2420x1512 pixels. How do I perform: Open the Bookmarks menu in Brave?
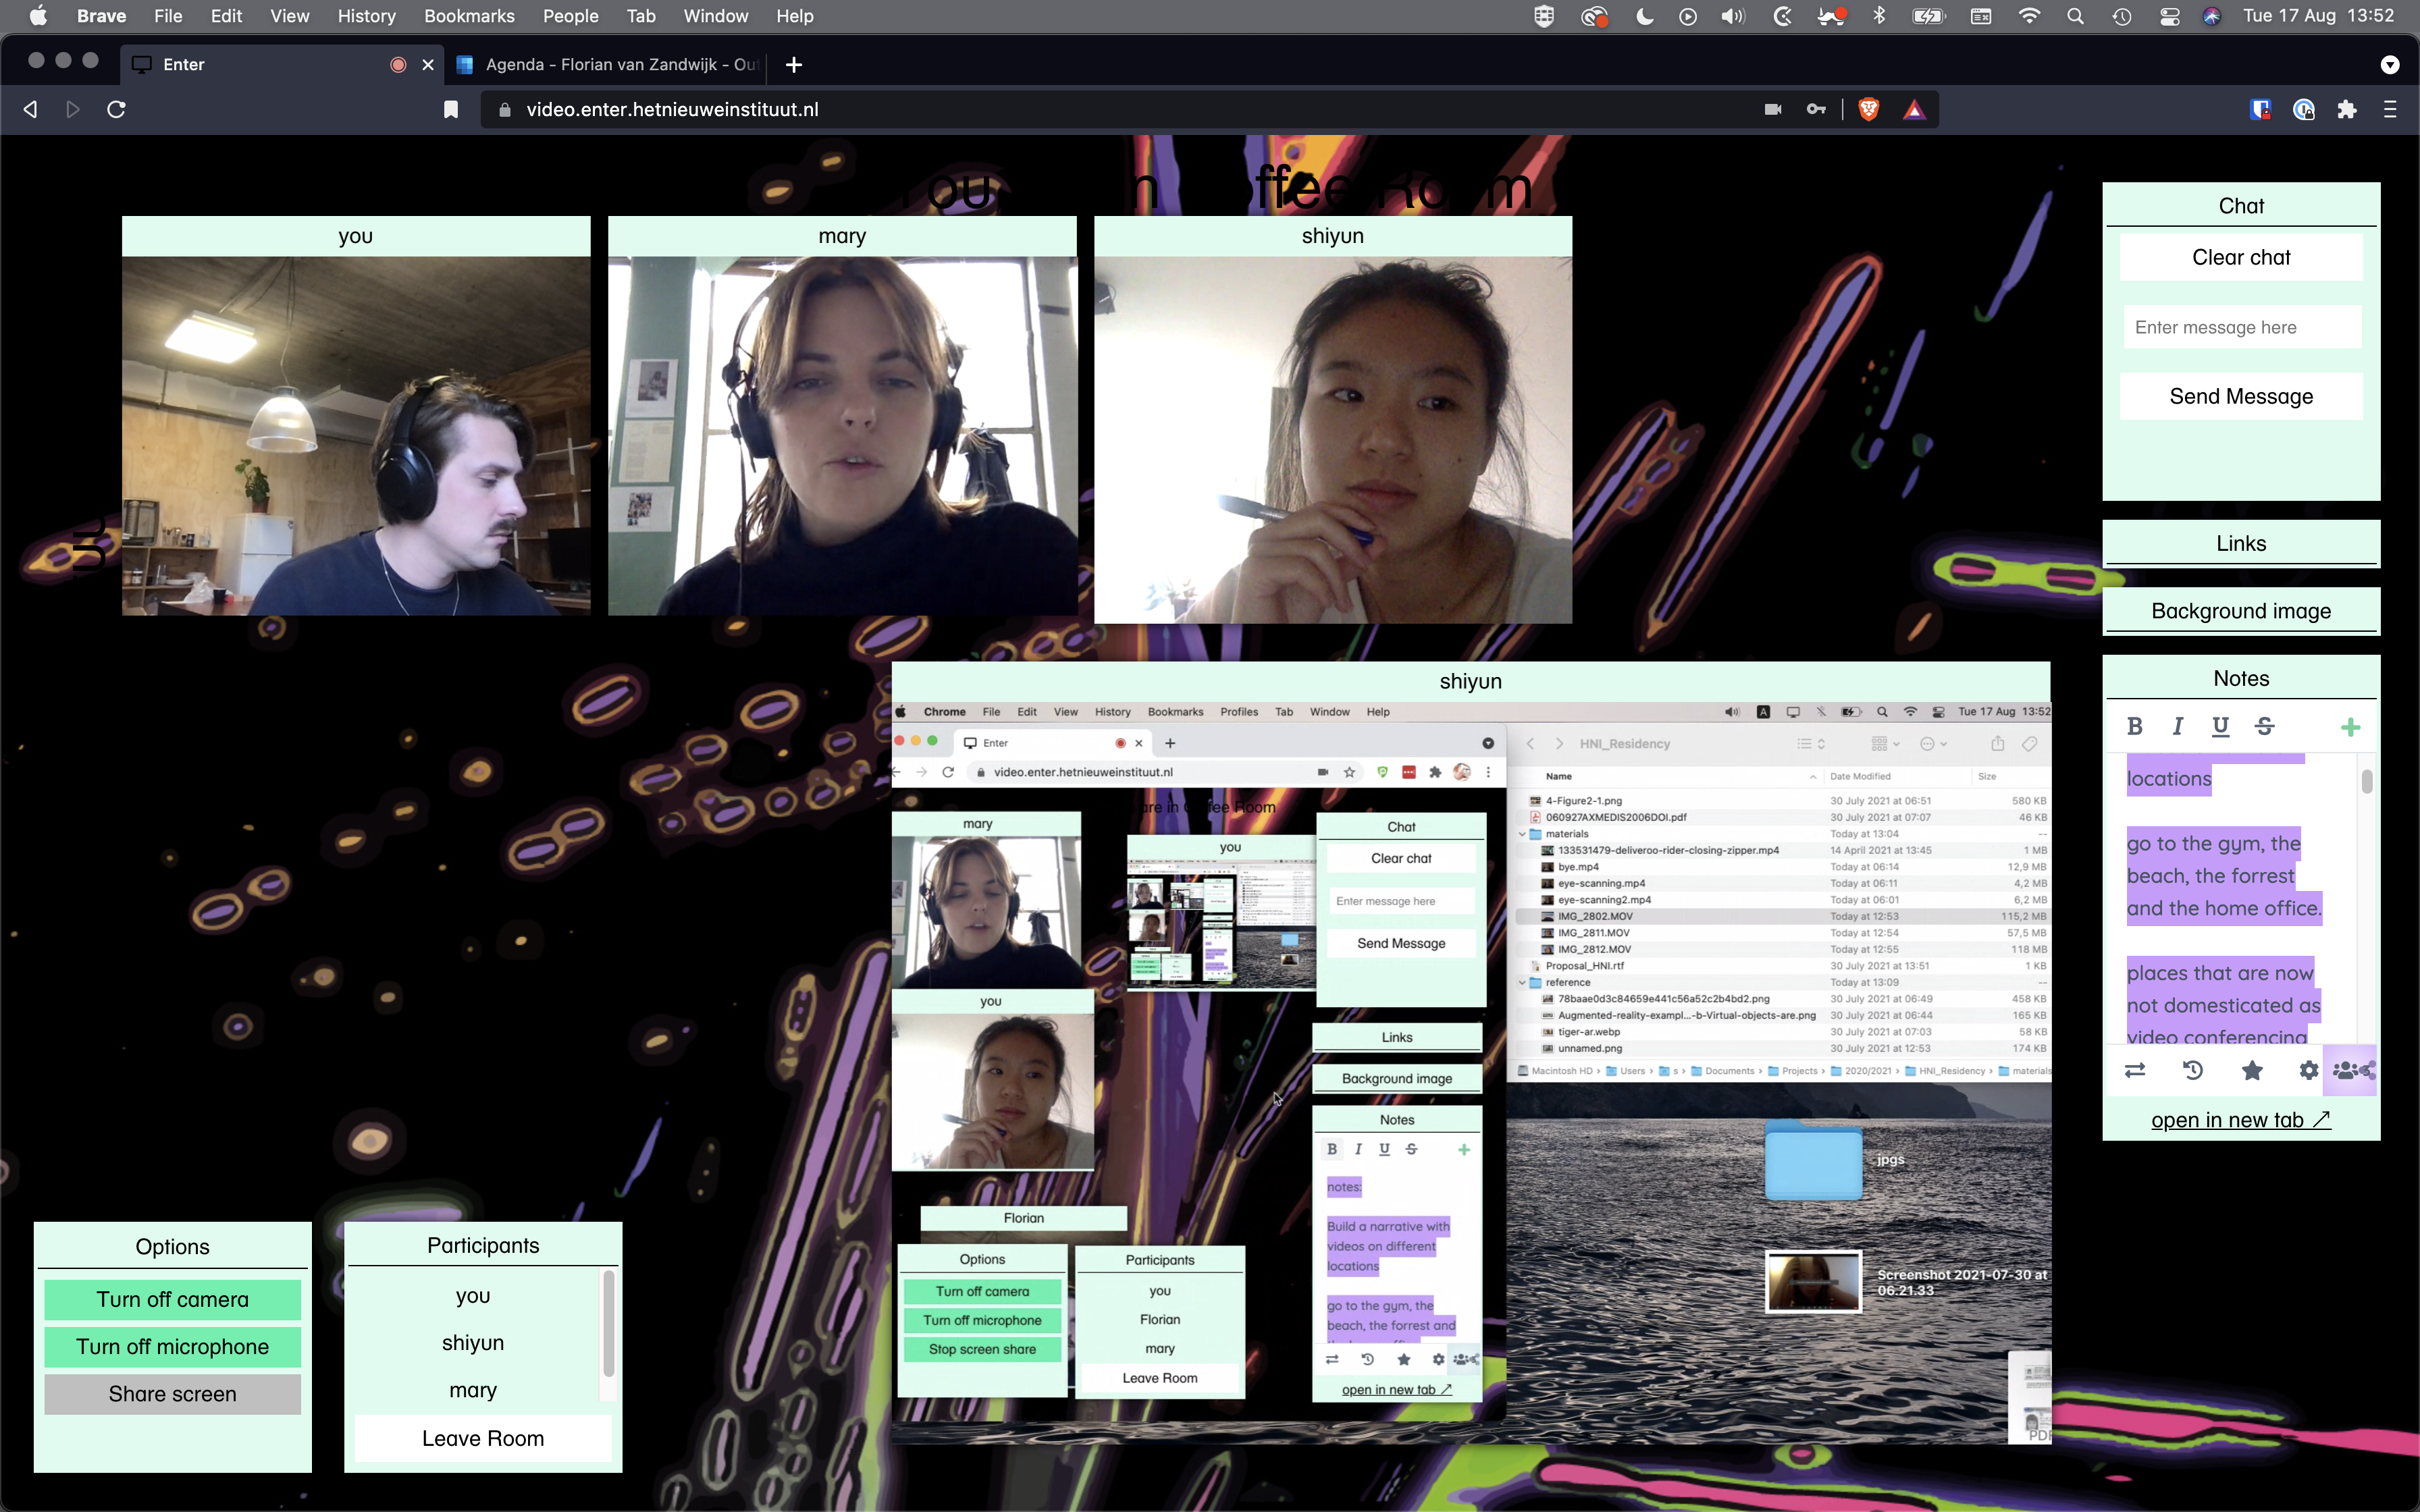click(469, 16)
